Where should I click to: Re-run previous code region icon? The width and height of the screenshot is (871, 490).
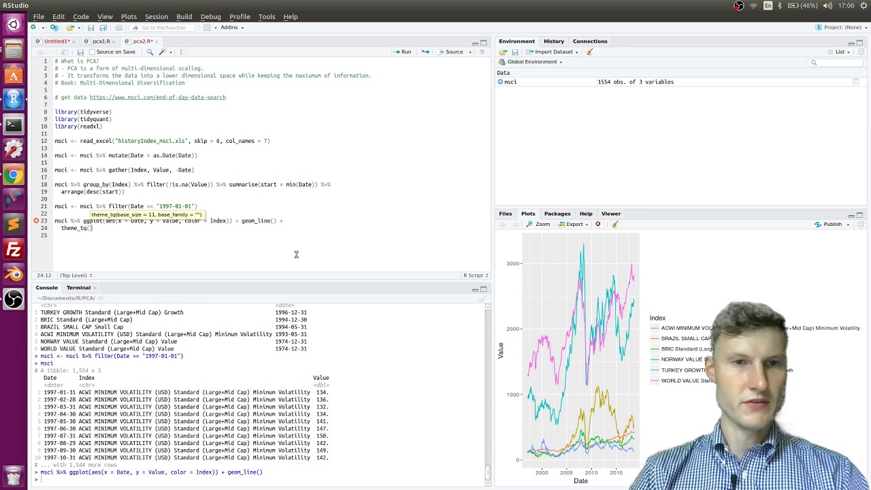pos(425,52)
